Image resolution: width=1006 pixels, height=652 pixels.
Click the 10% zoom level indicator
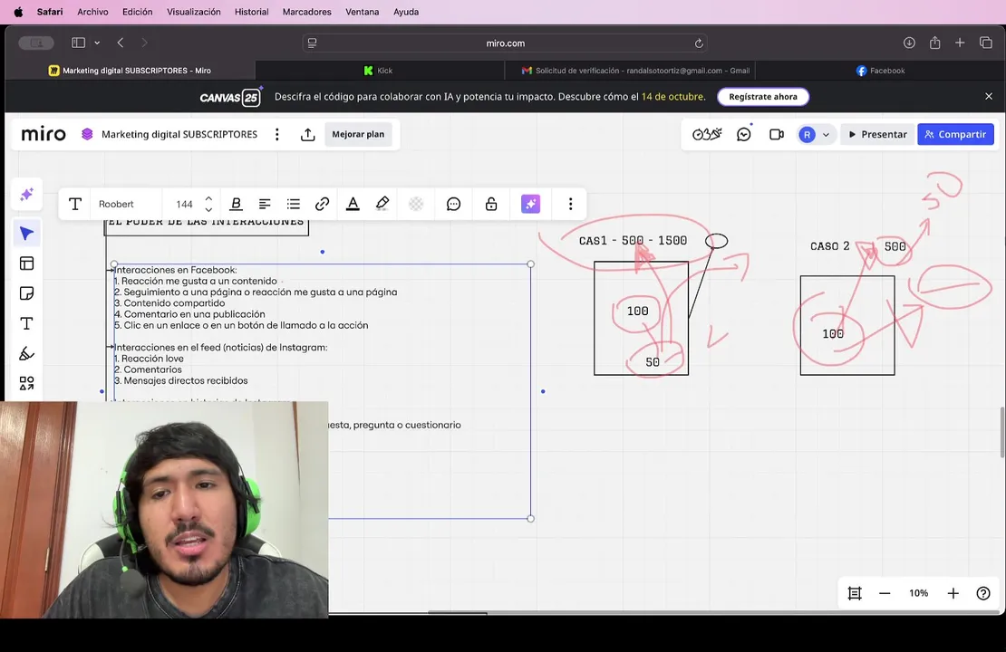coord(919,594)
